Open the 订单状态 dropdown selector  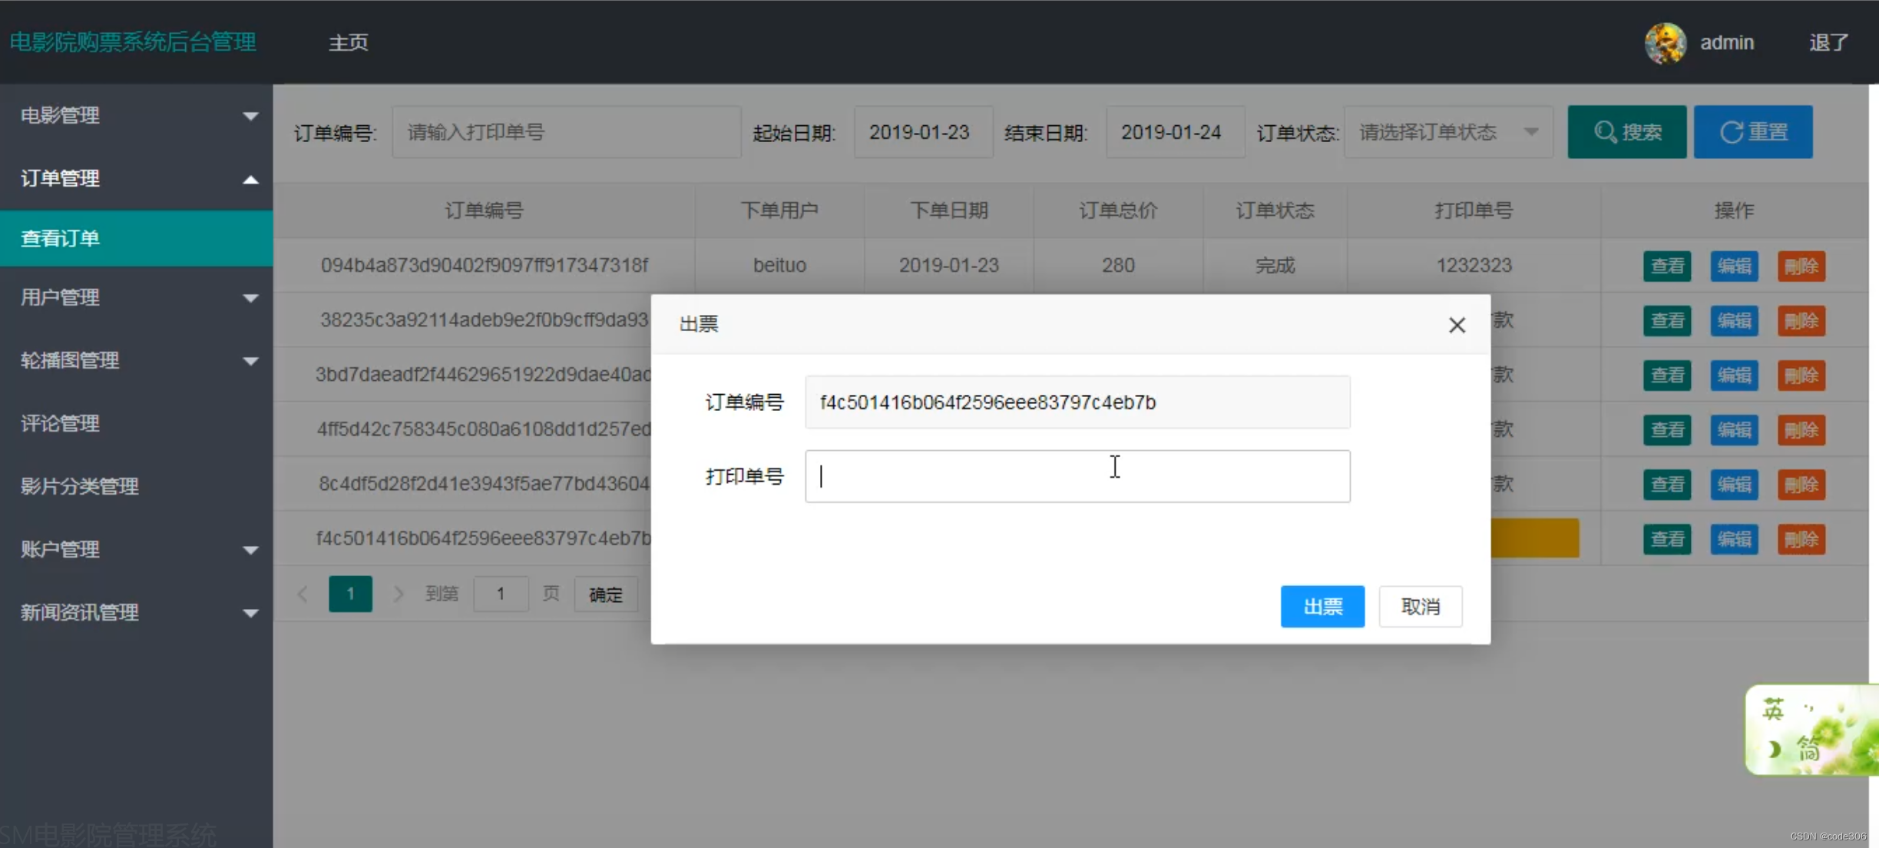[1447, 132]
